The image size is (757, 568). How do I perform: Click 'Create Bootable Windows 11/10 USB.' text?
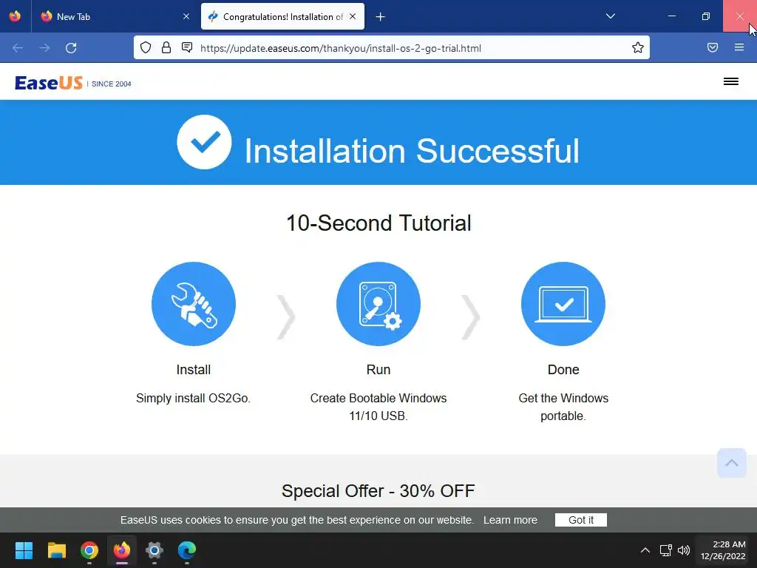[x=378, y=407]
